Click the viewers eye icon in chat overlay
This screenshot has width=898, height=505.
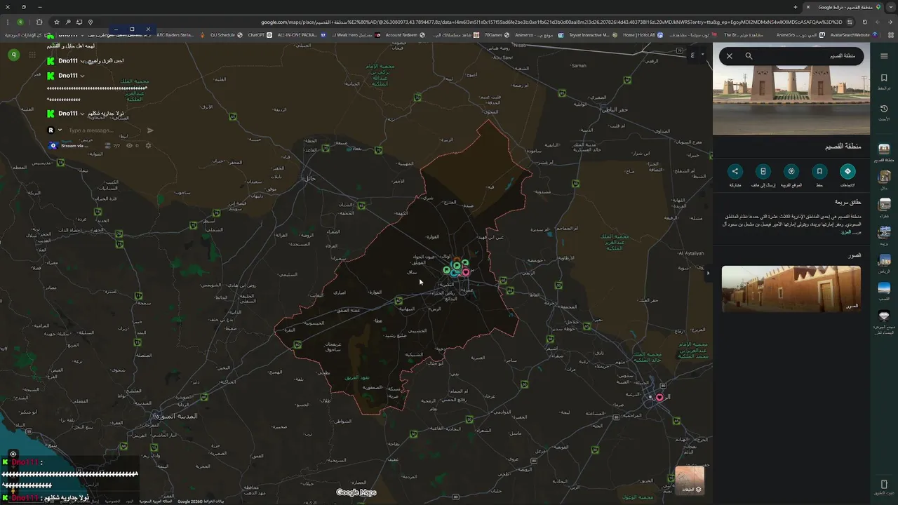[129, 146]
